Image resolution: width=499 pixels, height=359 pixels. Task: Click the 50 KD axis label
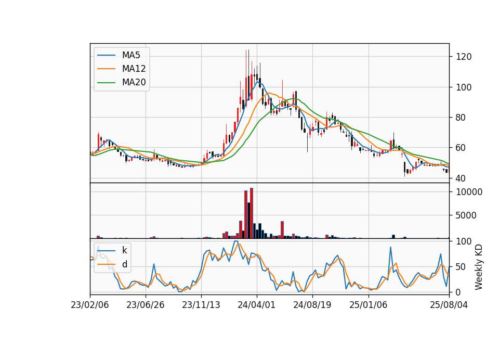[461, 267]
